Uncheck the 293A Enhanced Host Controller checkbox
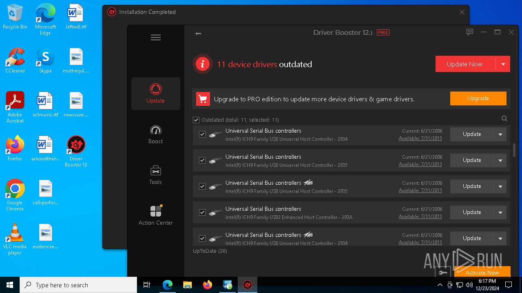Image resolution: width=522 pixels, height=293 pixels. point(202,212)
